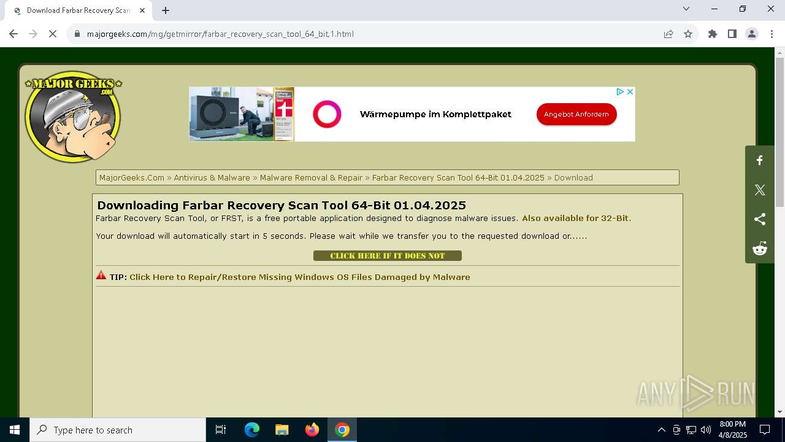Click the browser forward arrow
This screenshot has width=785, height=442.
pos(33,34)
